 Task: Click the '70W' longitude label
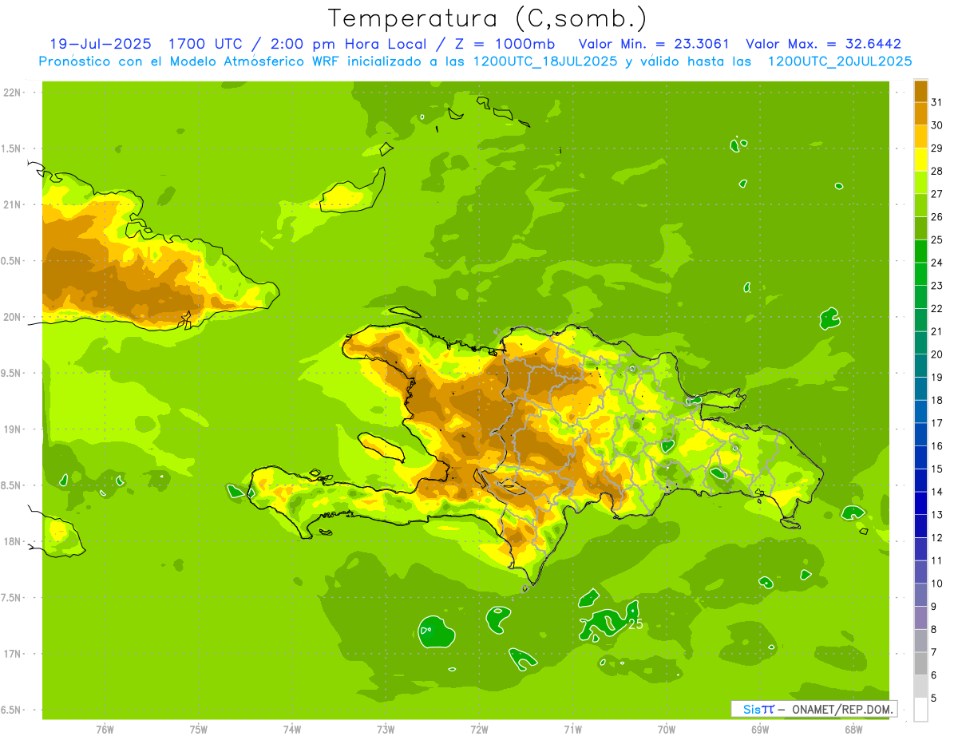[x=667, y=730]
